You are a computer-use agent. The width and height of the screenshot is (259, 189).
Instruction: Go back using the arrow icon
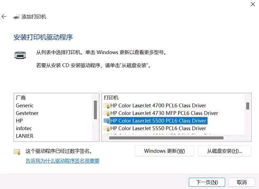[x=4, y=17]
